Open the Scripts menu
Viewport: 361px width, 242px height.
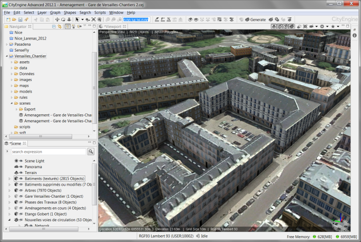(100, 13)
